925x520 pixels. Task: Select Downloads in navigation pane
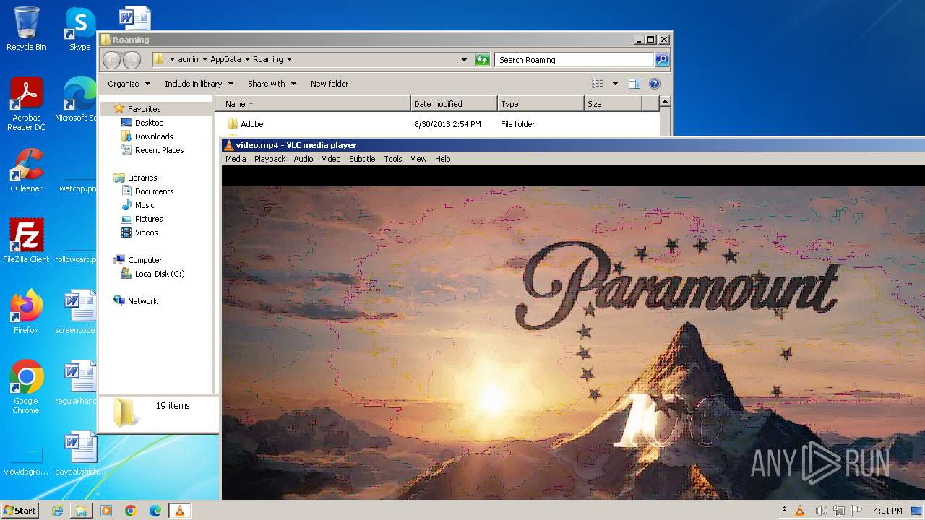pos(154,136)
